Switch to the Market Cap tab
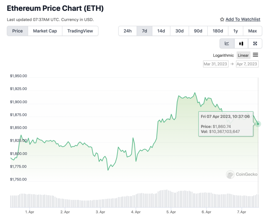The height and width of the screenshot is (222, 268). (x=45, y=31)
